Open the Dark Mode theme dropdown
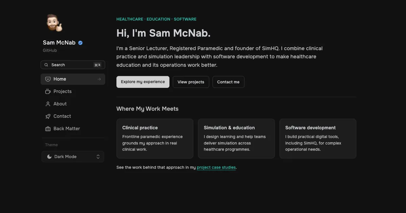Viewport: 406px width, 213px height. tap(73, 157)
